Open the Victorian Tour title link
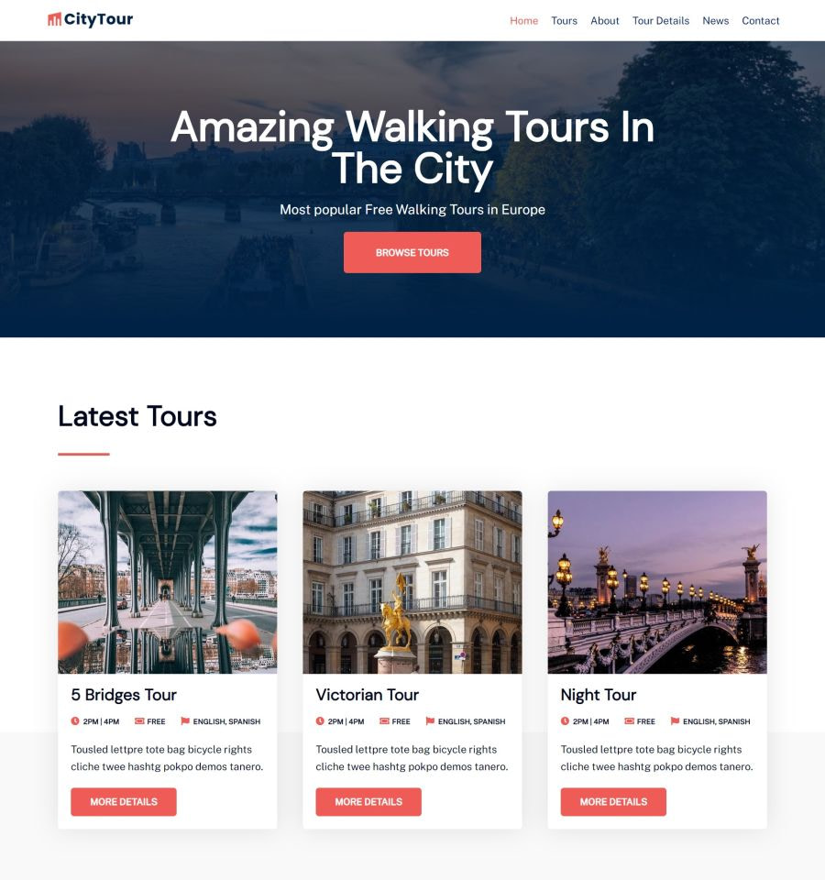The height and width of the screenshot is (880, 825). [x=367, y=695]
